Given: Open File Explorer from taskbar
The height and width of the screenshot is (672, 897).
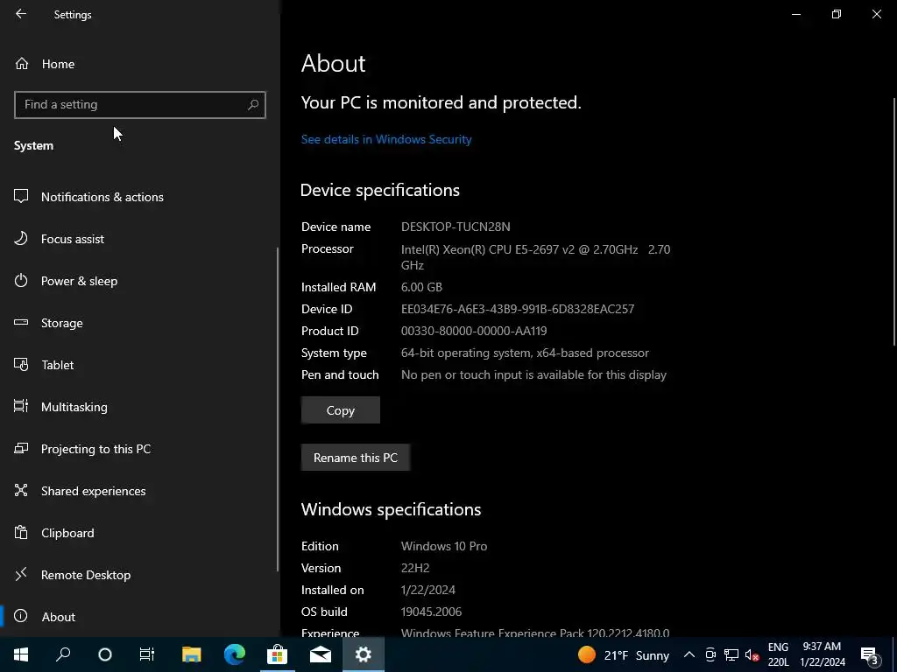Looking at the screenshot, I should (192, 654).
